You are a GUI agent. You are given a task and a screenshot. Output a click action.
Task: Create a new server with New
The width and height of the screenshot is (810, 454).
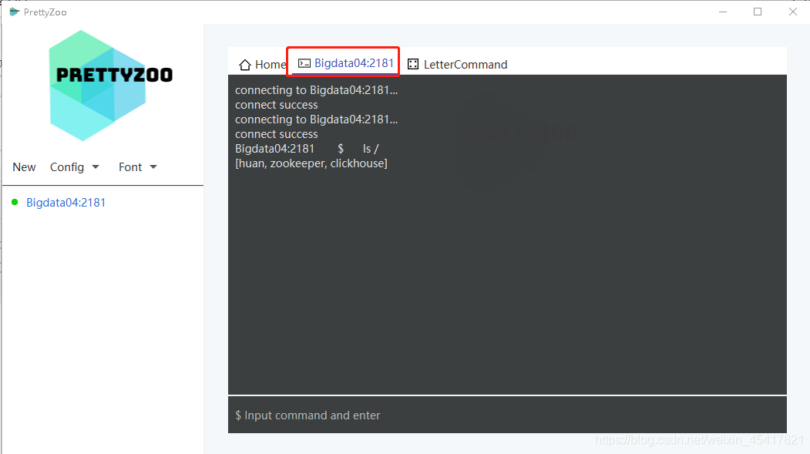(x=25, y=167)
